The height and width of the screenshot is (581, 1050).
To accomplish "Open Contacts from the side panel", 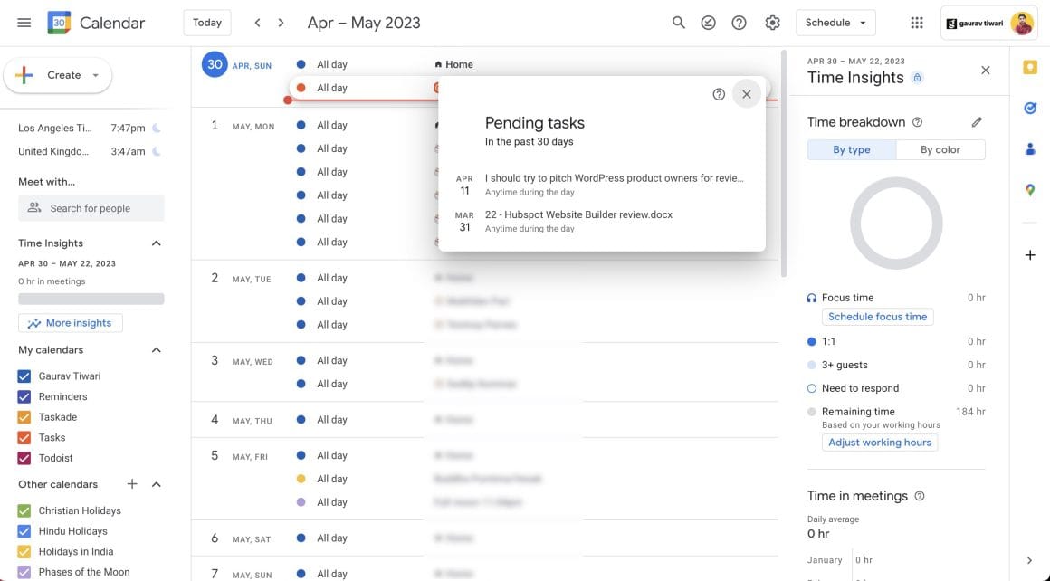I will 1029,148.
